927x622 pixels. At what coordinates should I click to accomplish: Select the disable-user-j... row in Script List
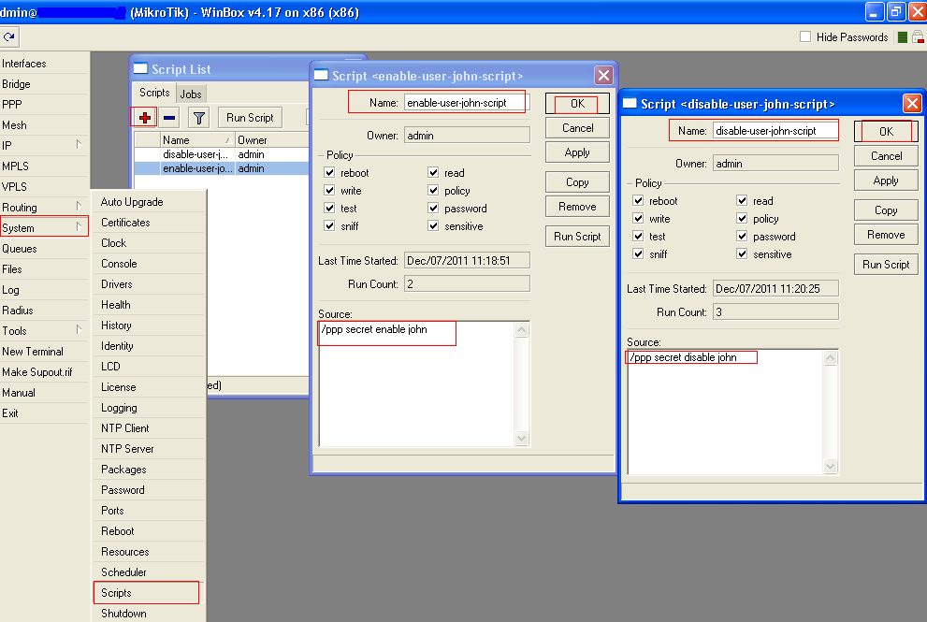221,154
